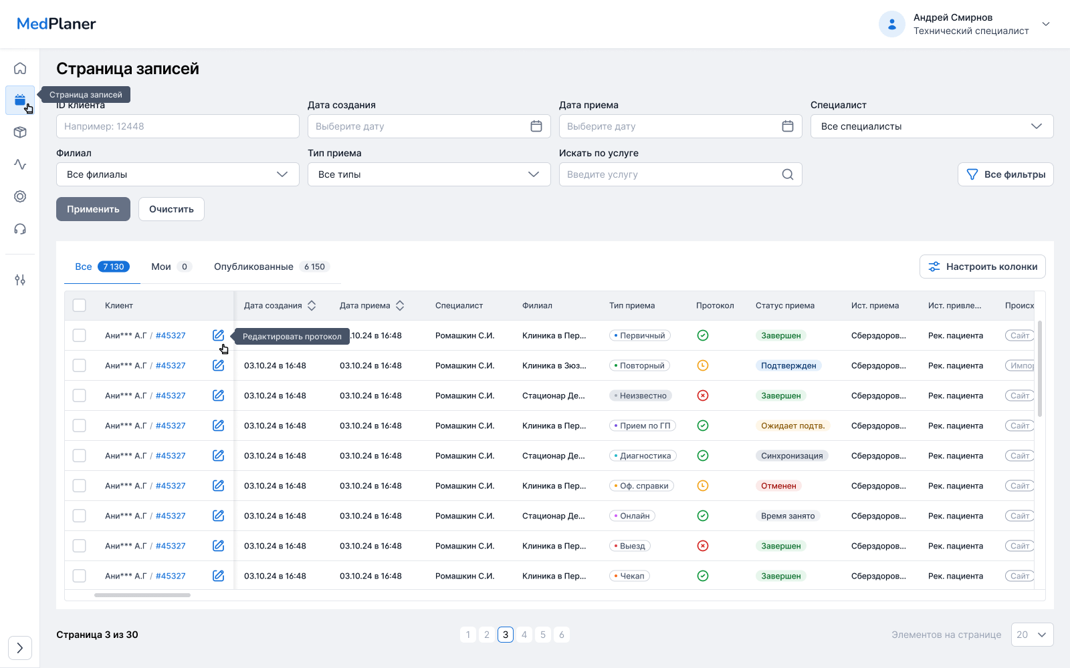1070x668 pixels.
Task: Click calendar icon in Дата создания field
Action: 536,126
